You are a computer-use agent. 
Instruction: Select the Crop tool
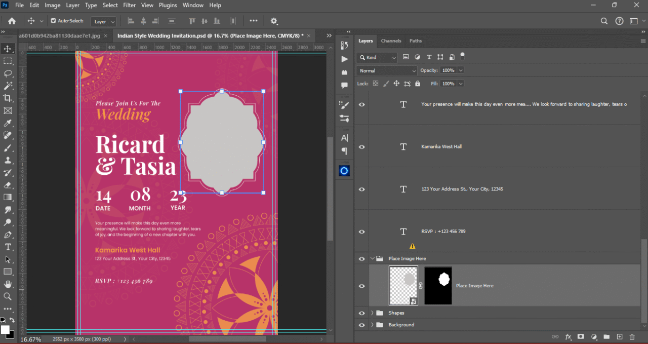click(8, 98)
